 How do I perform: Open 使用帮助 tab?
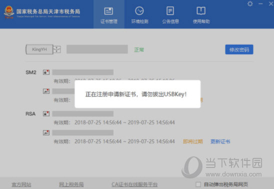coord(201,15)
